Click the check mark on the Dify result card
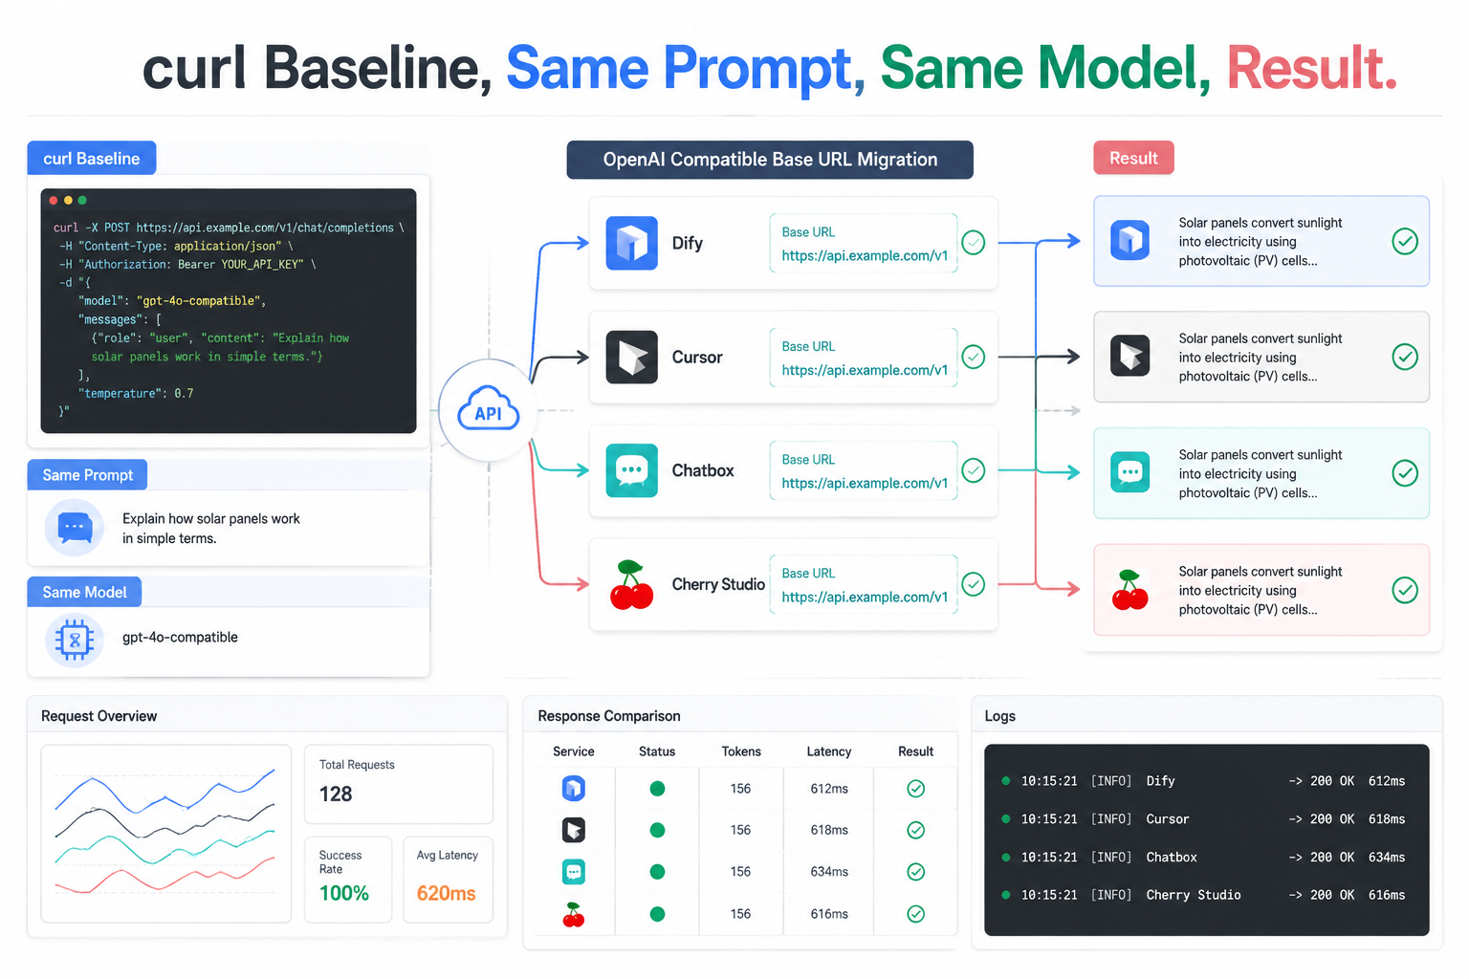The image size is (1469, 979). pyautogui.click(x=1405, y=241)
